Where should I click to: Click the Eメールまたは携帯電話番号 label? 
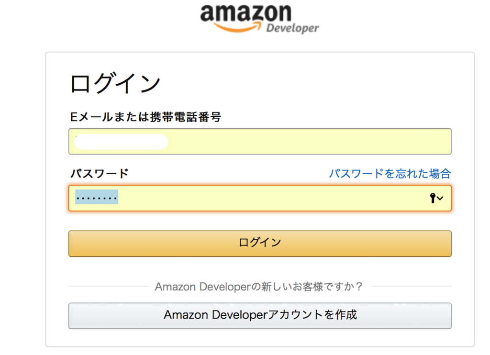coord(145,117)
